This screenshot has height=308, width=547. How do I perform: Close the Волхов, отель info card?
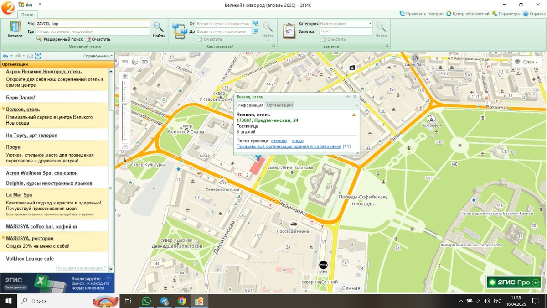(x=355, y=97)
